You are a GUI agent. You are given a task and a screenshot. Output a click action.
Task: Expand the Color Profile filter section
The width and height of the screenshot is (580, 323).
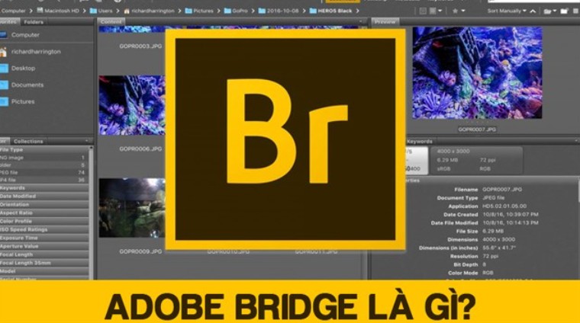43,221
